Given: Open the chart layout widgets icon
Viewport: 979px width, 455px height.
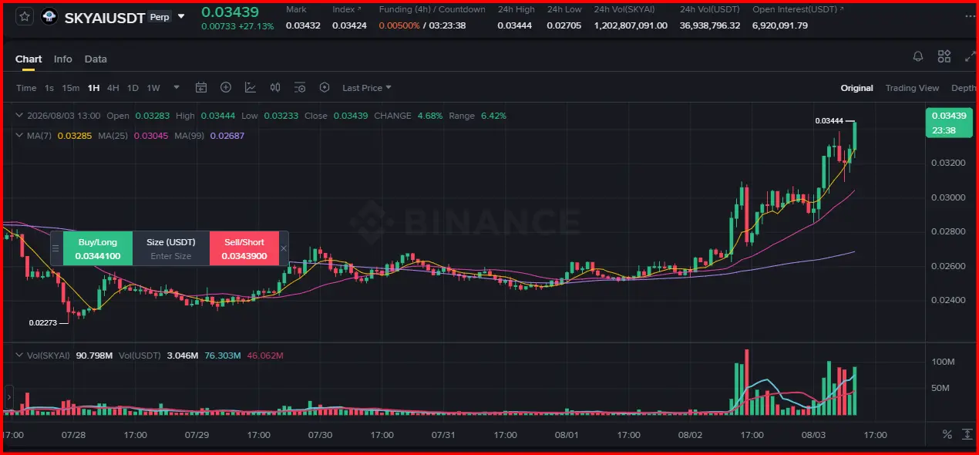Looking at the screenshot, I should [944, 56].
